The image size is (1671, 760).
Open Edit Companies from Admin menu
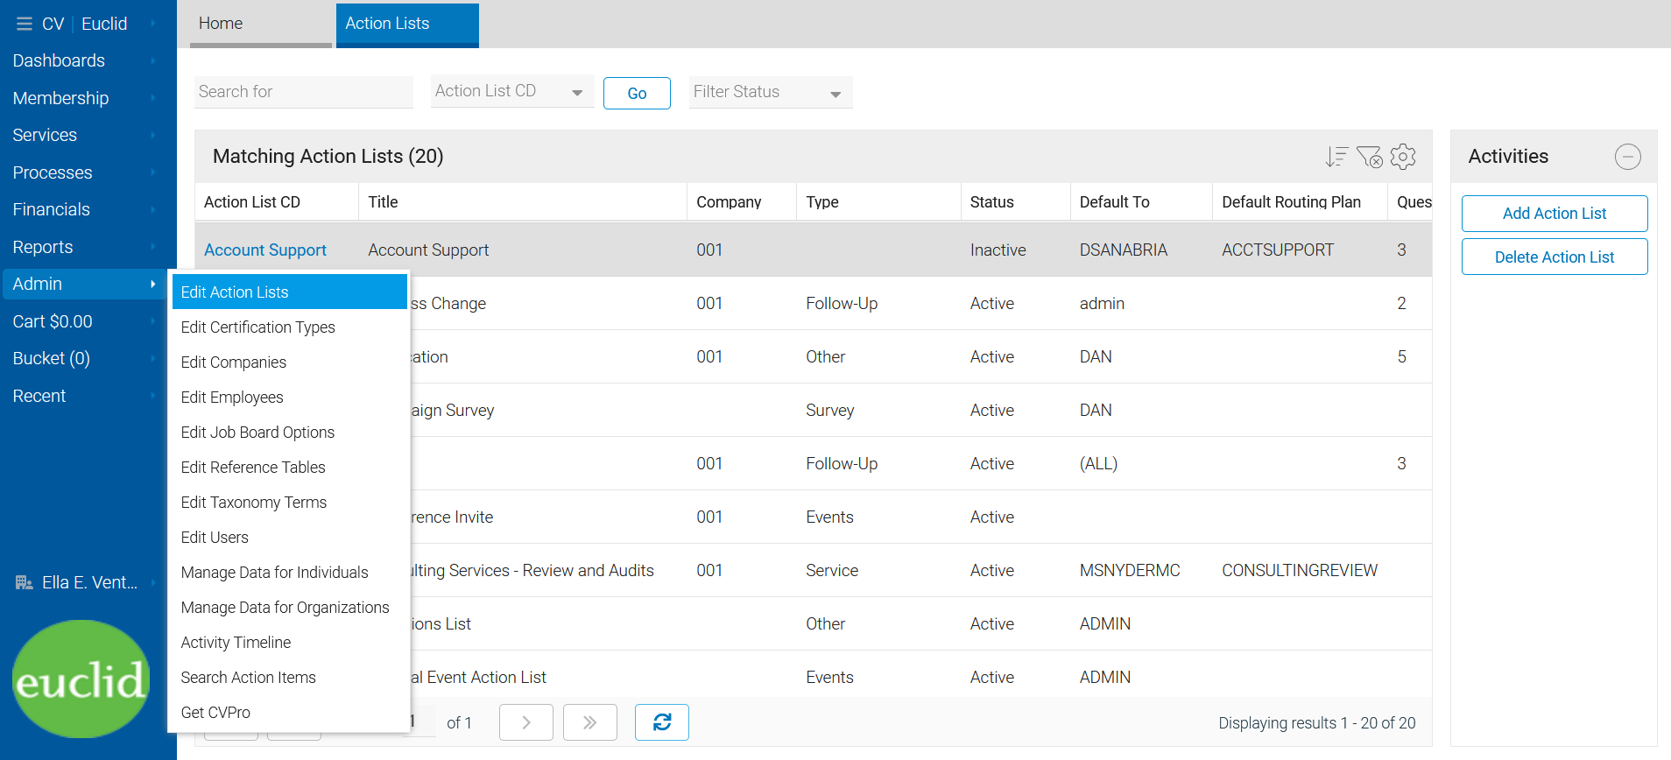289,362
